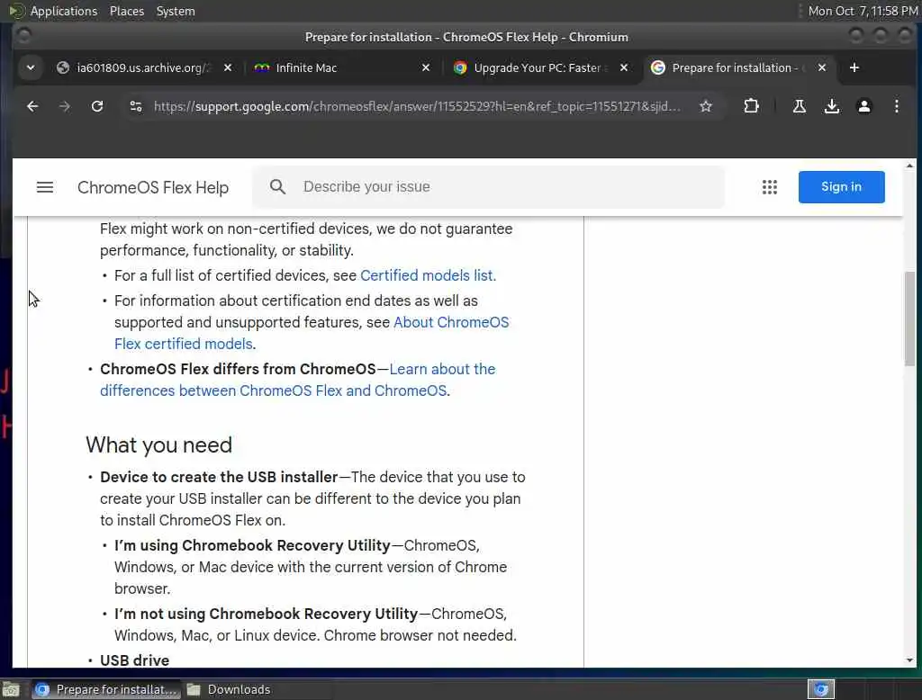Viewport: 922px width, 700px height.
Task: Click Device to create the USB installer text
Action: [x=219, y=477]
